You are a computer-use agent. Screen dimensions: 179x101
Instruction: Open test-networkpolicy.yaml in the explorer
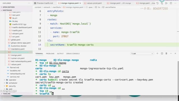(21, 61)
